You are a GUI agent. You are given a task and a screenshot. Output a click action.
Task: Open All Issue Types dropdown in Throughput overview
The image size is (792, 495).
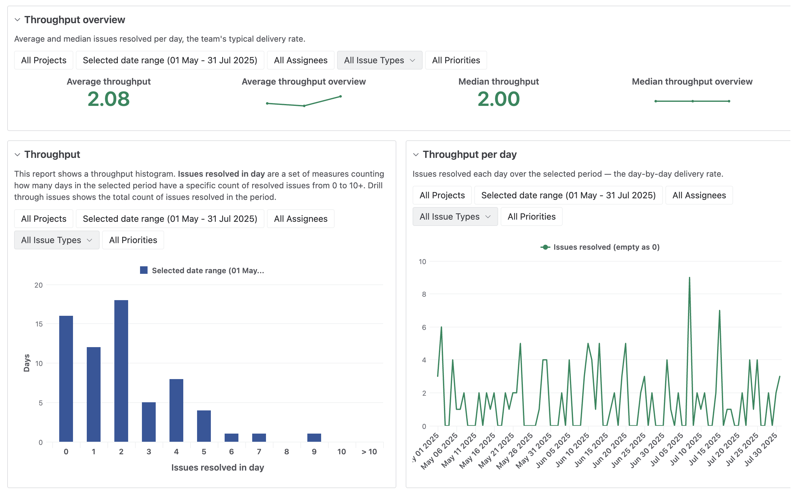380,60
